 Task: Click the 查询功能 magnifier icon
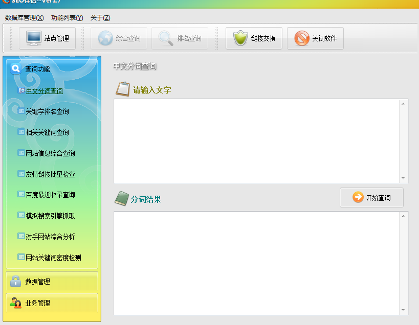15,68
